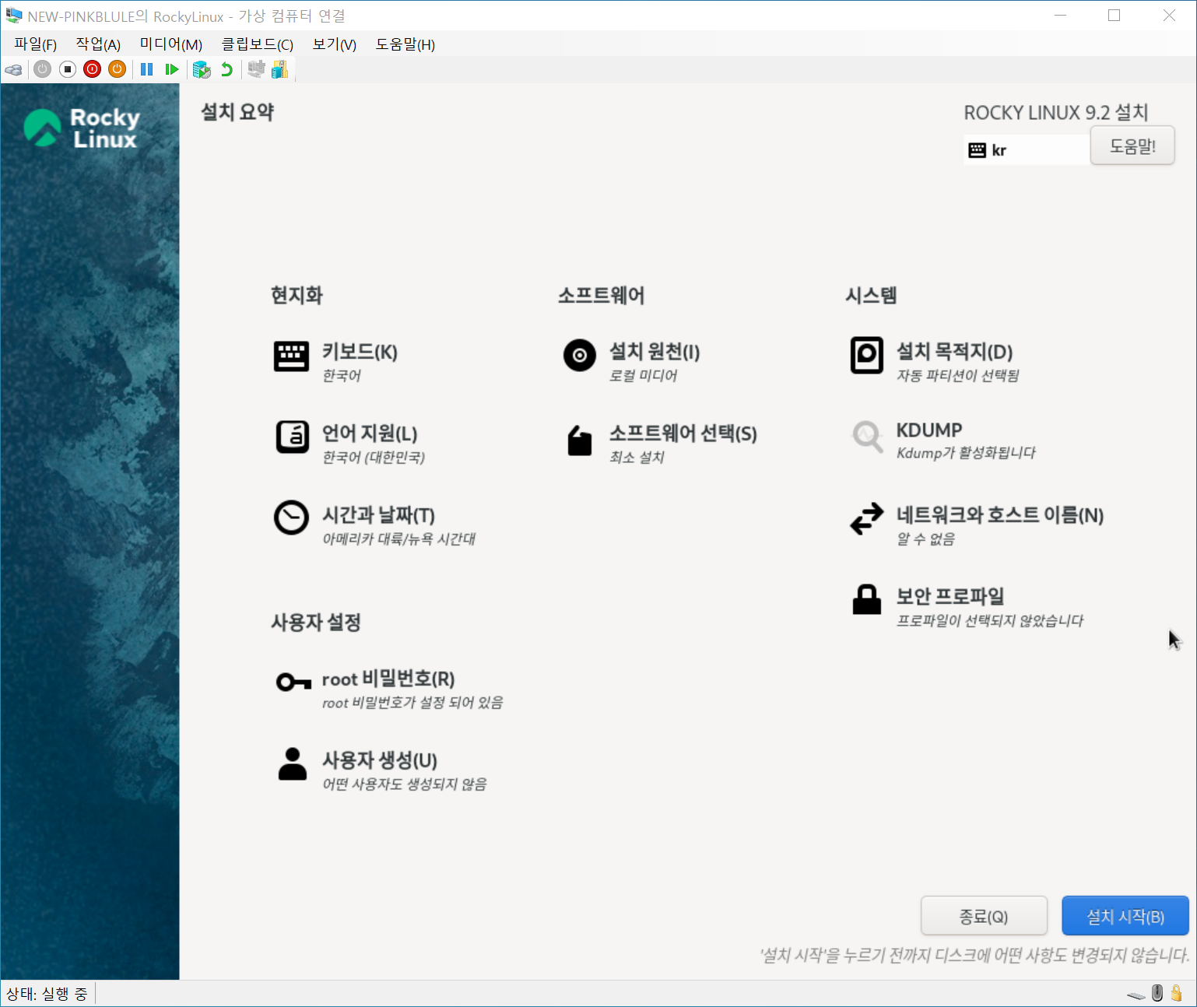1197x1007 pixels.
Task: Open the 도움말(H) menu
Action: point(405,44)
